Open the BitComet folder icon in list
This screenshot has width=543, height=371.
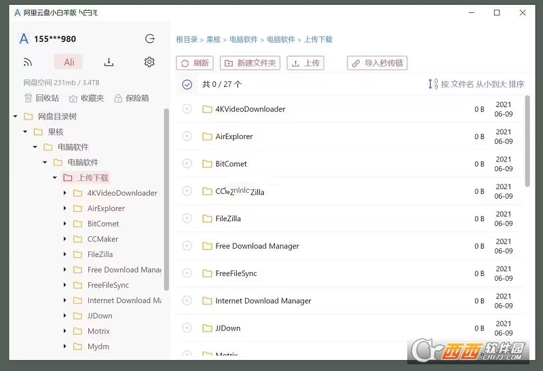click(x=207, y=164)
